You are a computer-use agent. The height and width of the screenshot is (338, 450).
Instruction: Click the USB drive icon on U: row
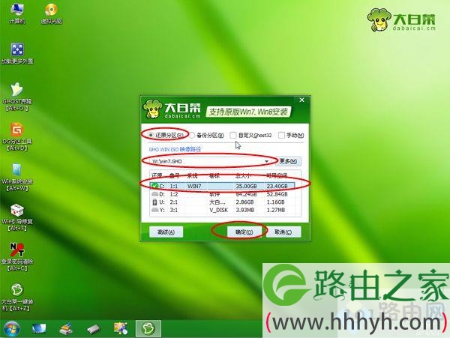(x=154, y=202)
